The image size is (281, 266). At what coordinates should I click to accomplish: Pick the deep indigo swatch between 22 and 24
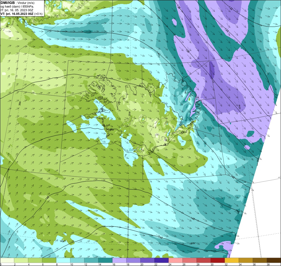pyautogui.click(x=162, y=260)
